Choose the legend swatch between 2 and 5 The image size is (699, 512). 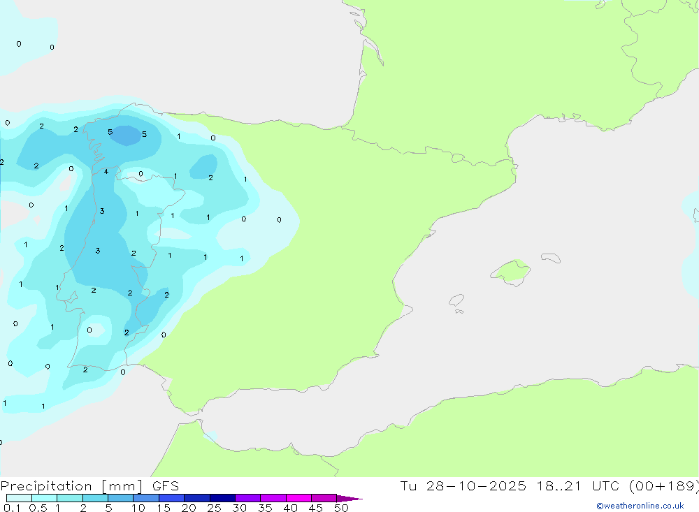point(95,498)
